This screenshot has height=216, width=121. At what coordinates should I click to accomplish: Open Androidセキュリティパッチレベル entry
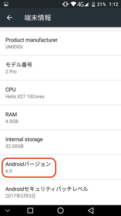[60, 192]
